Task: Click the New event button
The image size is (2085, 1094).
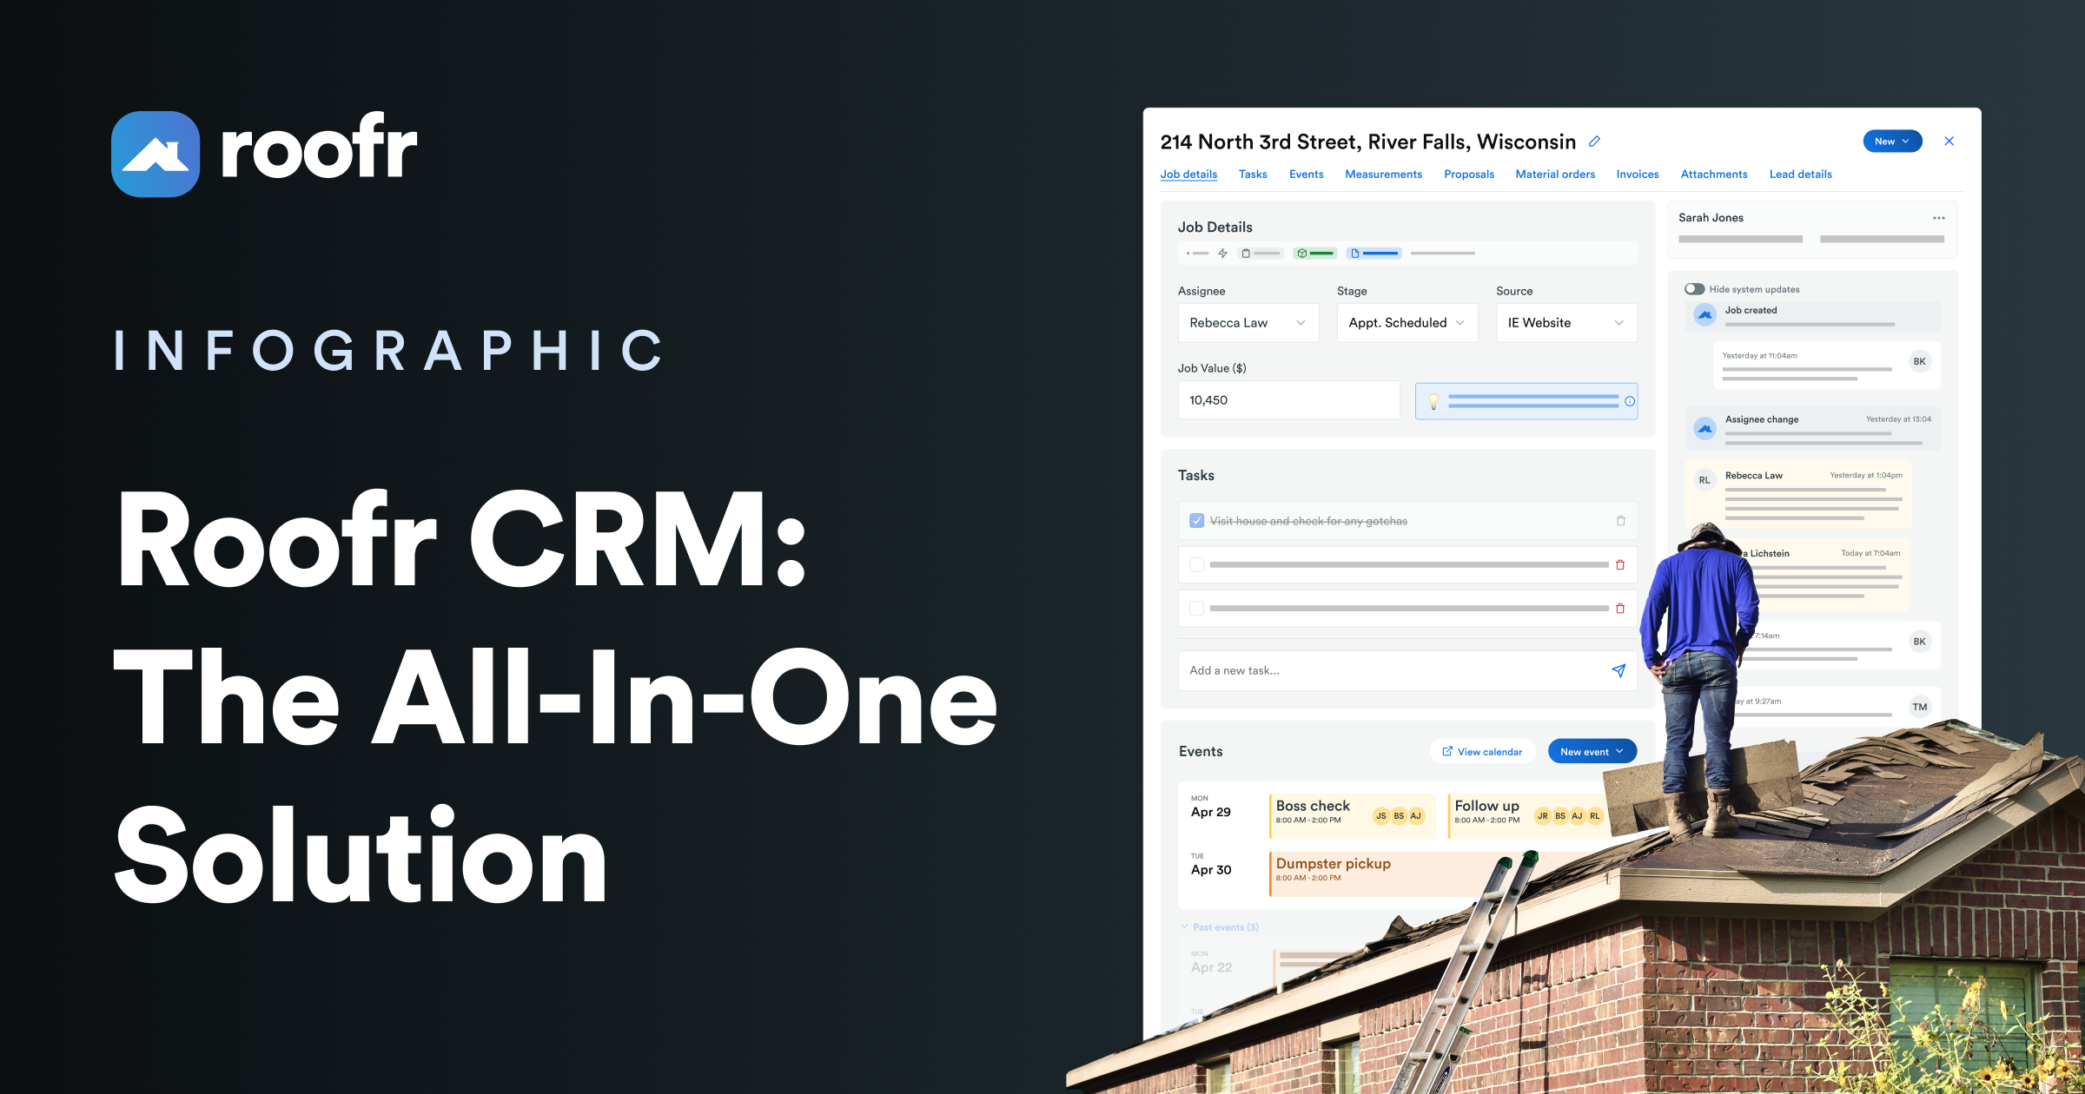Action: coord(1592,752)
